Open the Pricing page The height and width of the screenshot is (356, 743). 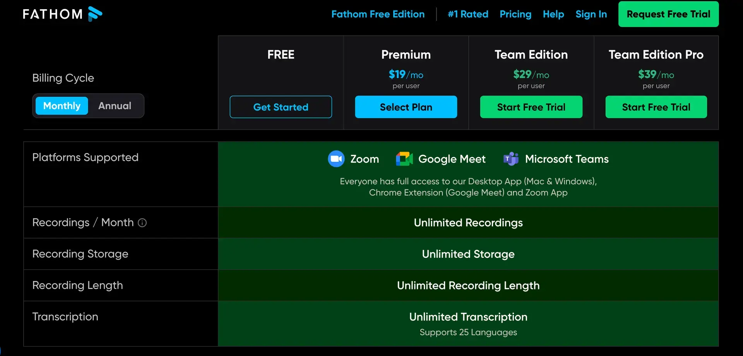pos(515,14)
